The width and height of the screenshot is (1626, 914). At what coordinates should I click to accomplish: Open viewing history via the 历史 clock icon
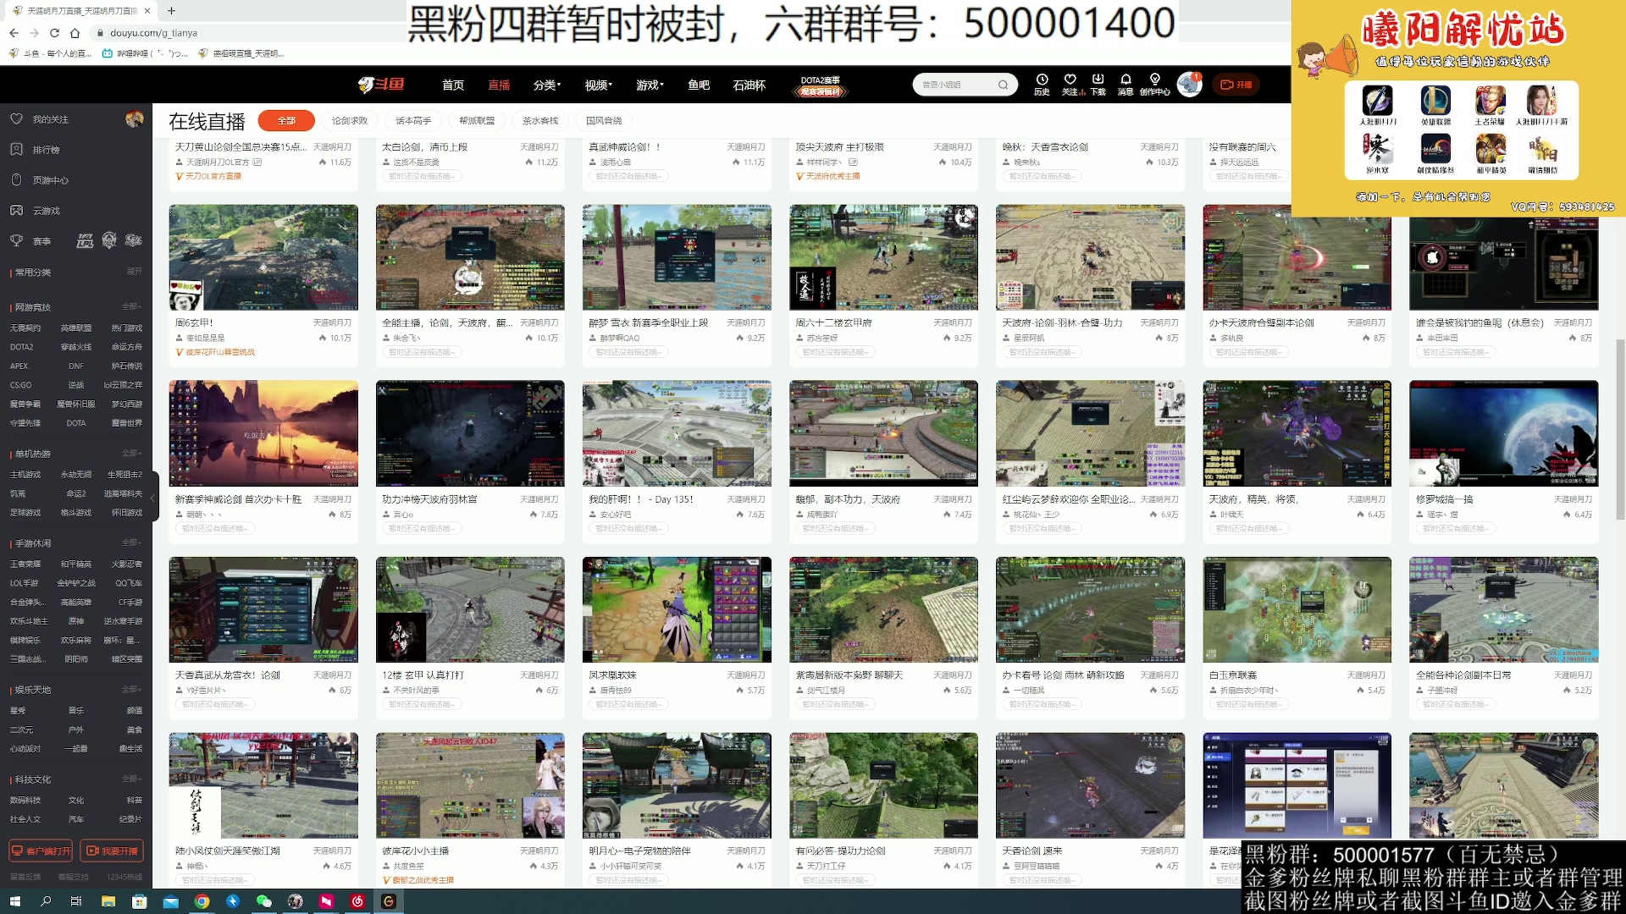1041,85
